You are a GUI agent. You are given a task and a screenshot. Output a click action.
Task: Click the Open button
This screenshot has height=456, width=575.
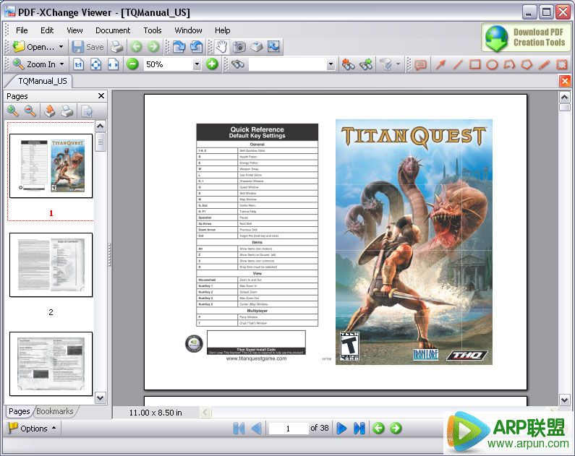34,47
